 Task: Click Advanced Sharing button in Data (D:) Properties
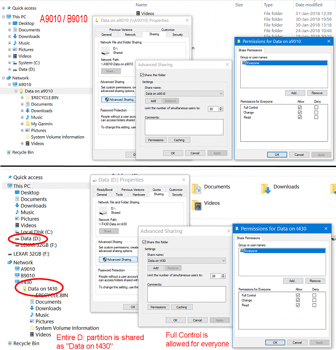[x=119, y=259]
